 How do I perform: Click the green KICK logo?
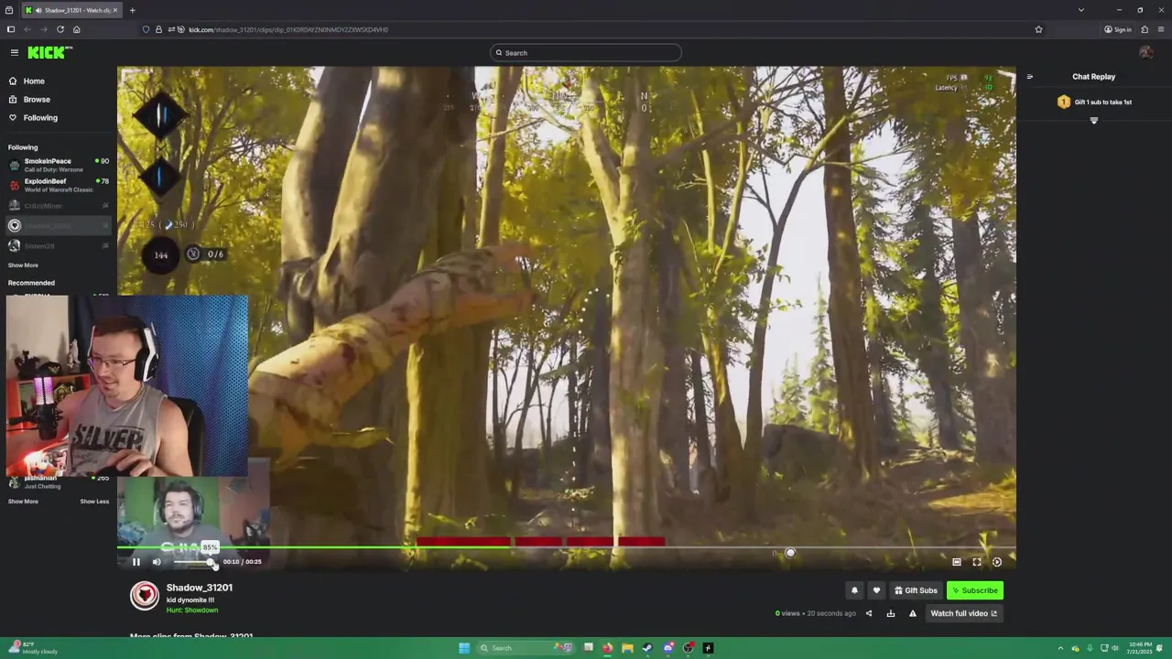click(49, 52)
